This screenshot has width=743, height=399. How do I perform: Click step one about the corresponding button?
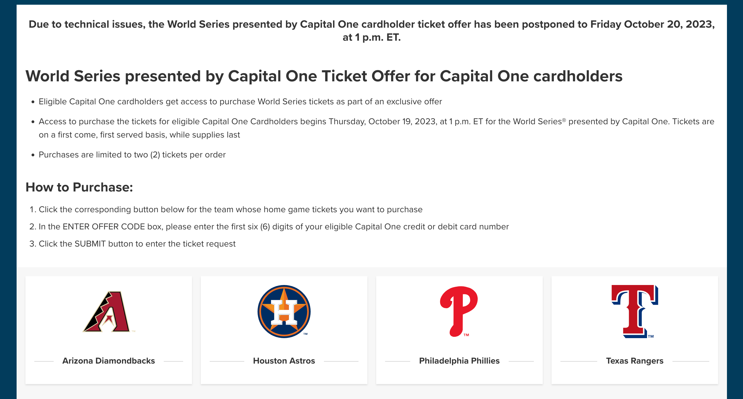click(230, 209)
